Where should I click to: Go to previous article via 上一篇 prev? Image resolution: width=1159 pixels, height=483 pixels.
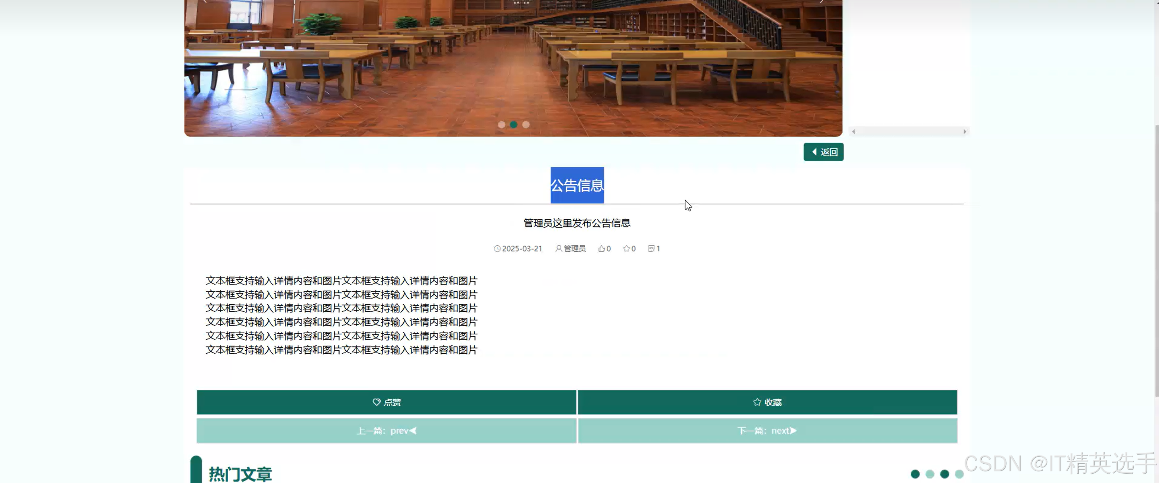pos(387,431)
